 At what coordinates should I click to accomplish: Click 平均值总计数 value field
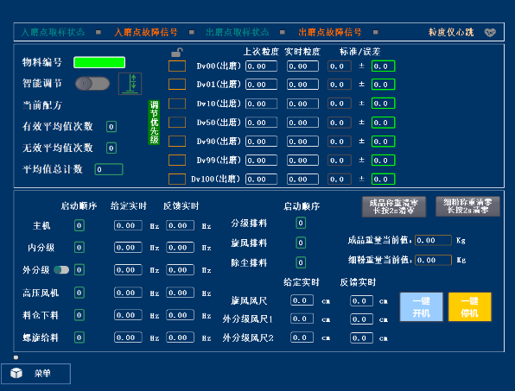[x=109, y=169]
